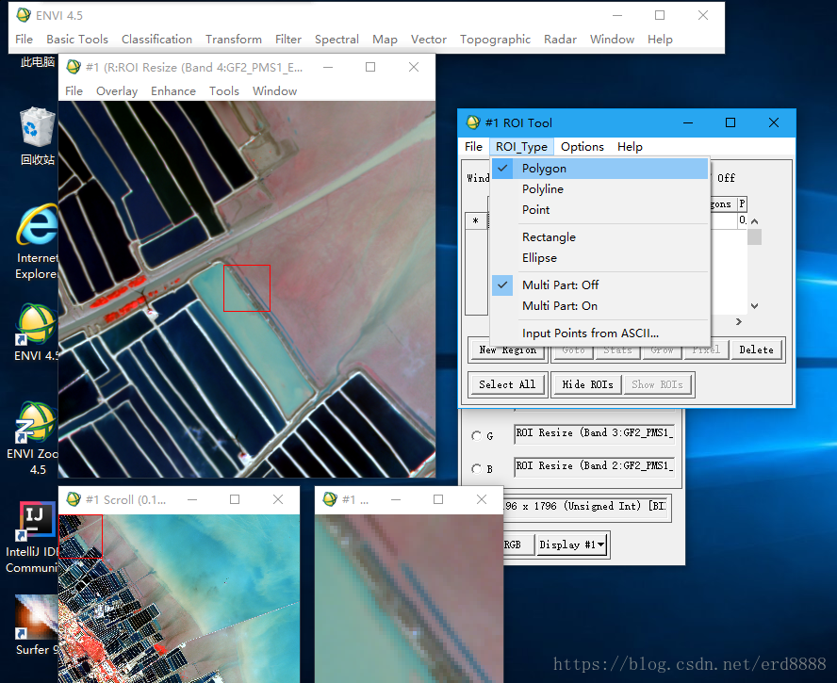
Task: Click the Scroll window logo icon
Action: tap(74, 499)
